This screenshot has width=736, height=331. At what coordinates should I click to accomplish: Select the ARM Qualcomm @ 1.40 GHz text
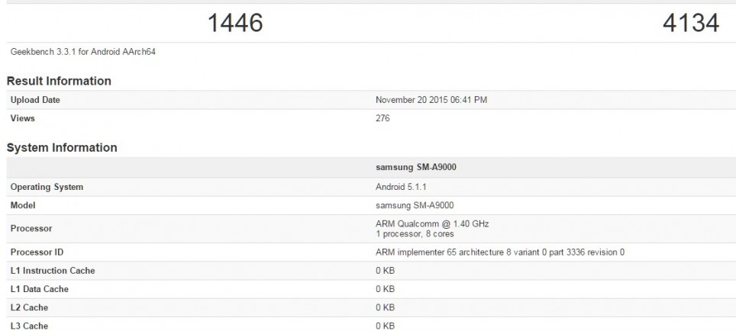(432, 223)
